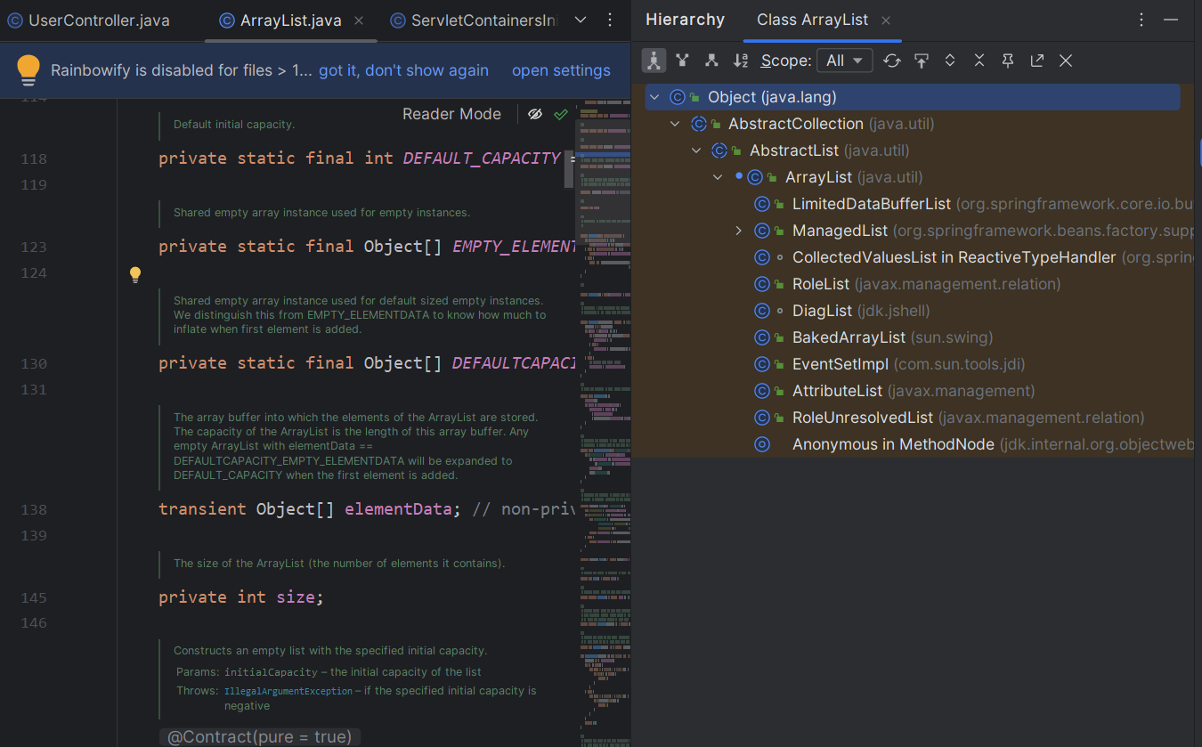Select AbstractList (java.util) row

tap(913, 150)
